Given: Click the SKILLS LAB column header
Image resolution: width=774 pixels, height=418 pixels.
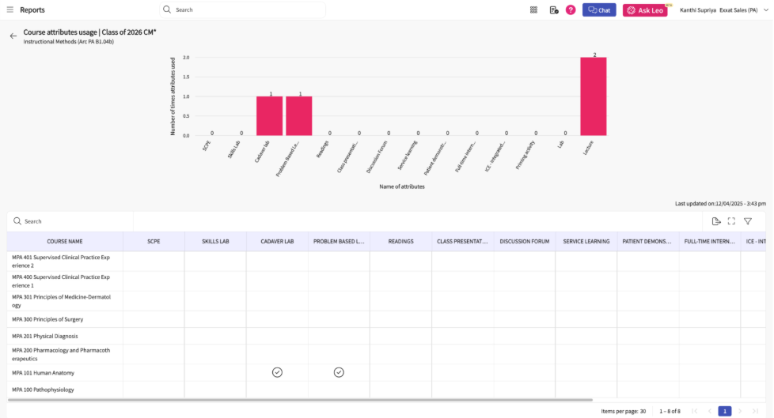Looking at the screenshot, I should coord(215,241).
